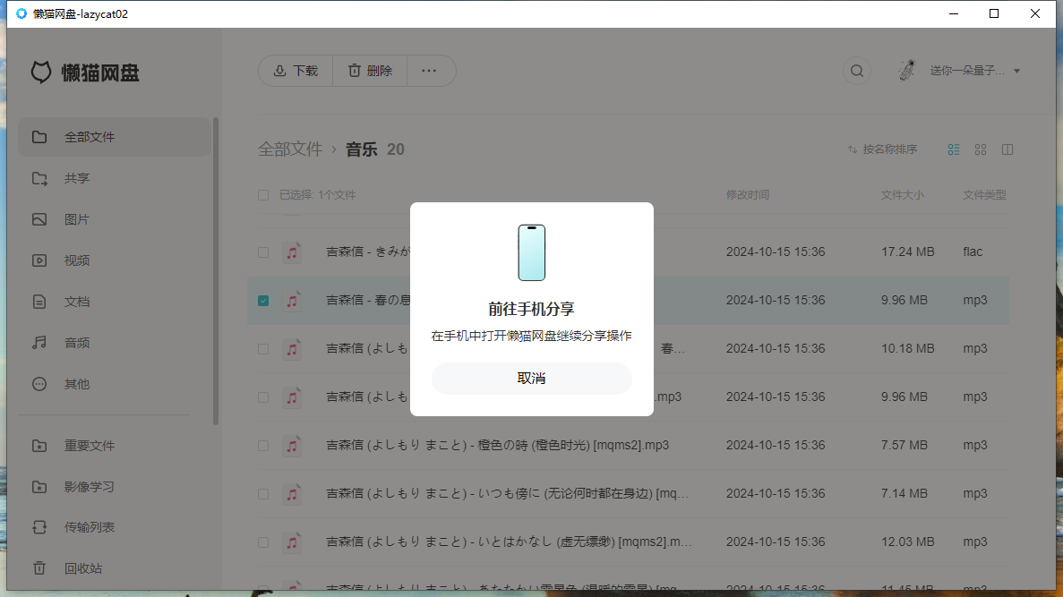Screen dimensions: 1063x597
Task: Click the sidebar vertical scrollbar
Action: (216, 271)
